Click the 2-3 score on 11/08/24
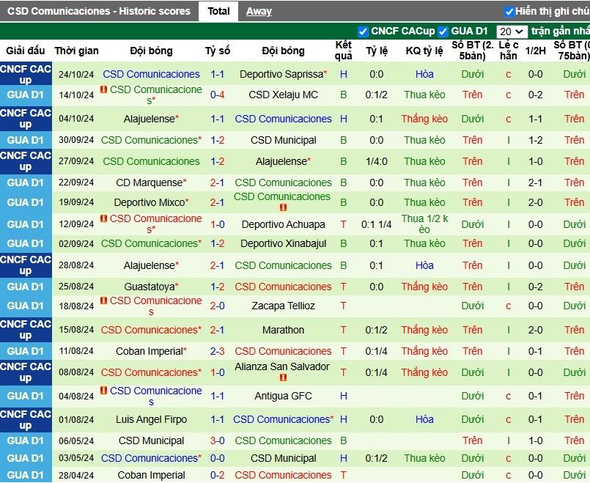This screenshot has width=590, height=483. 218,351
